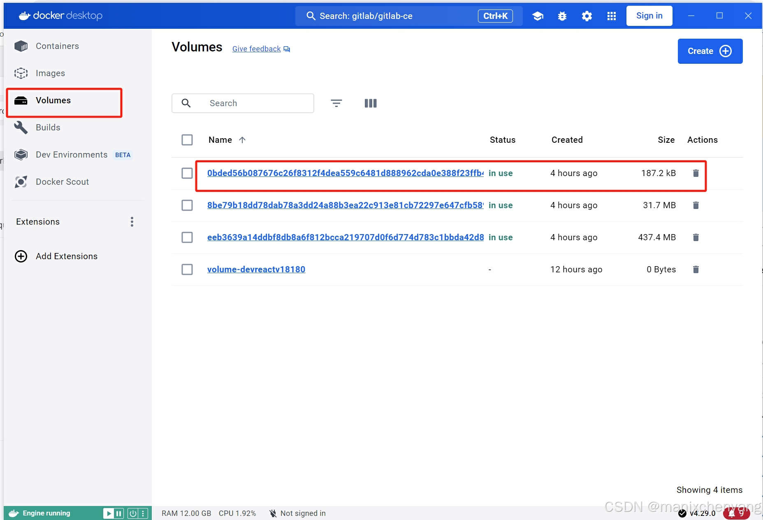This screenshot has width=763, height=520.
Task: Click the Size column header
Action: [666, 140]
